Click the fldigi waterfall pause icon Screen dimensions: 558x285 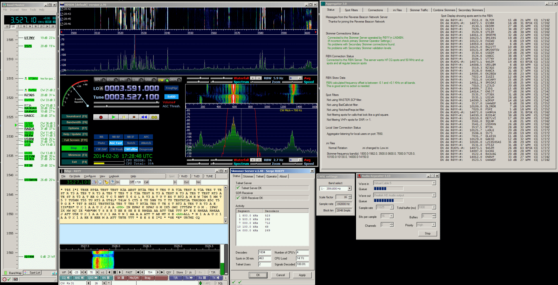pos(115,272)
